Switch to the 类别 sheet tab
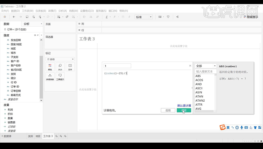The height and width of the screenshot is (149, 263). (30, 136)
